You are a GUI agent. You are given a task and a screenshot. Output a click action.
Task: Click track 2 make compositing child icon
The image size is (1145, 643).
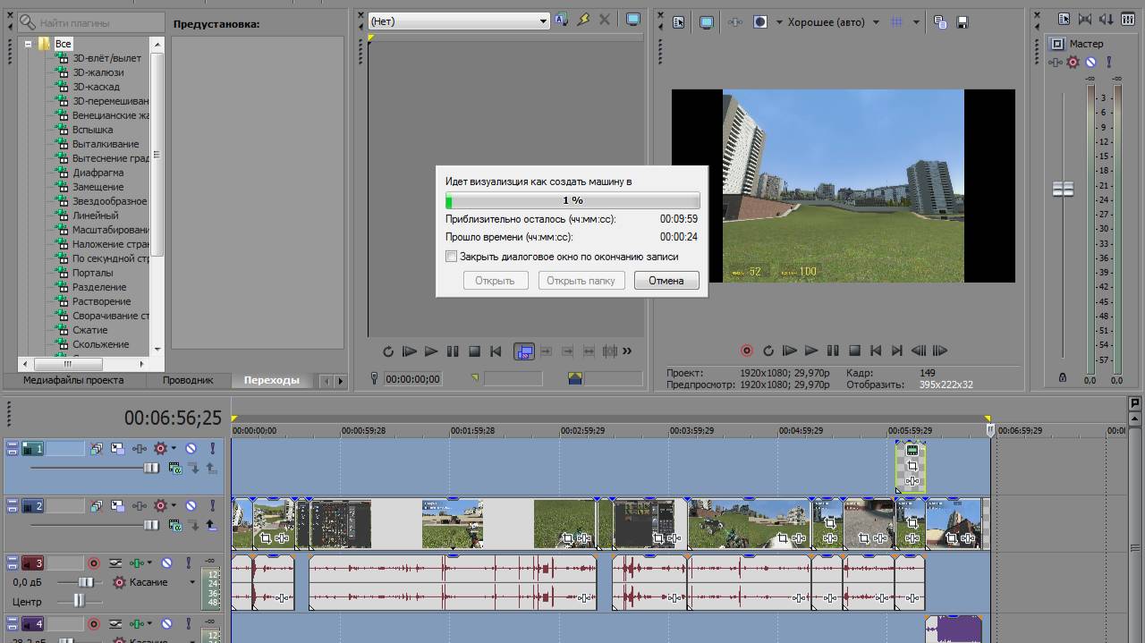pos(194,525)
